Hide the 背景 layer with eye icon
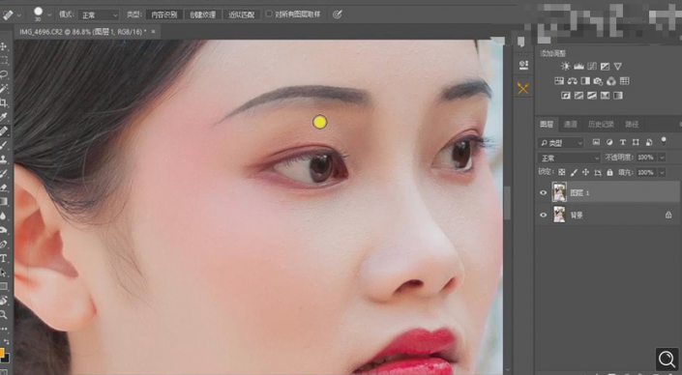The image size is (682, 375). [544, 215]
